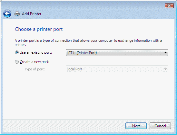Click the 'Type of port:' label

click(34, 69)
